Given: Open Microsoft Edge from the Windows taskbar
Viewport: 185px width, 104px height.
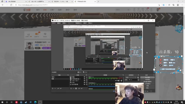Looking at the screenshot, I should [35, 102].
